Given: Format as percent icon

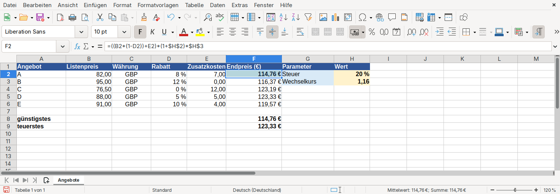Looking at the screenshot, I should coord(372,32).
